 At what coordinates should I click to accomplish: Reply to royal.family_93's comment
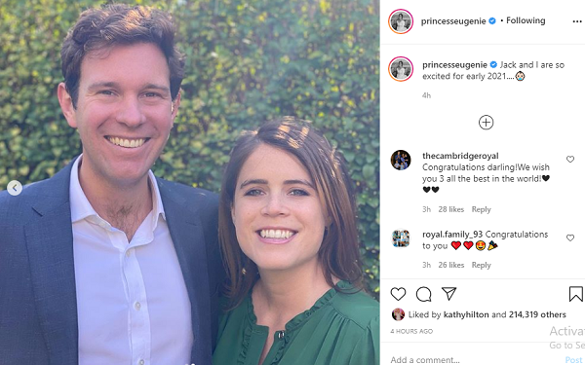click(482, 265)
